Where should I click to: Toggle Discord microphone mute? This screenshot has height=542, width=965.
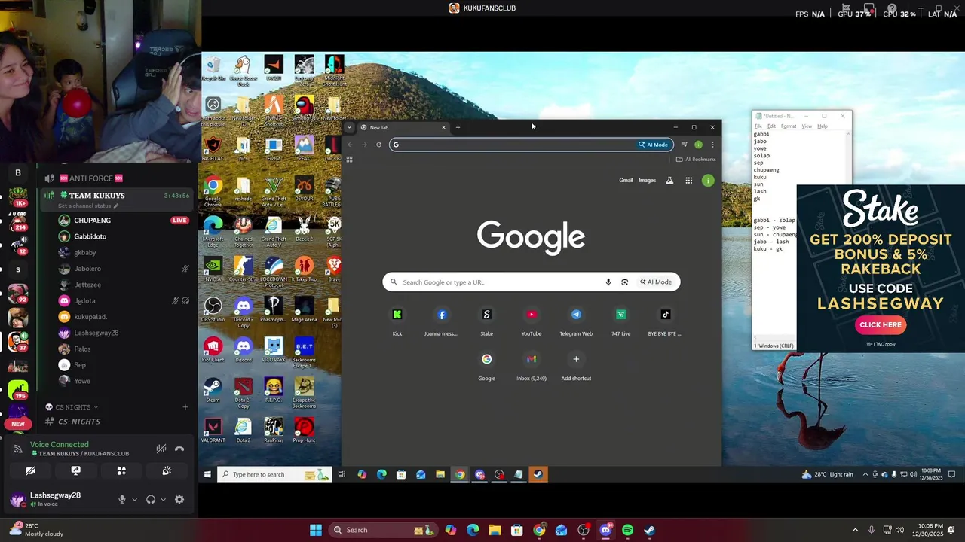tap(121, 499)
